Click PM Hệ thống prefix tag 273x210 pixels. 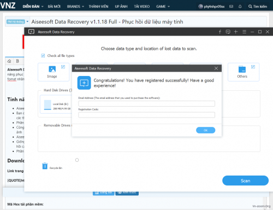click(16, 22)
